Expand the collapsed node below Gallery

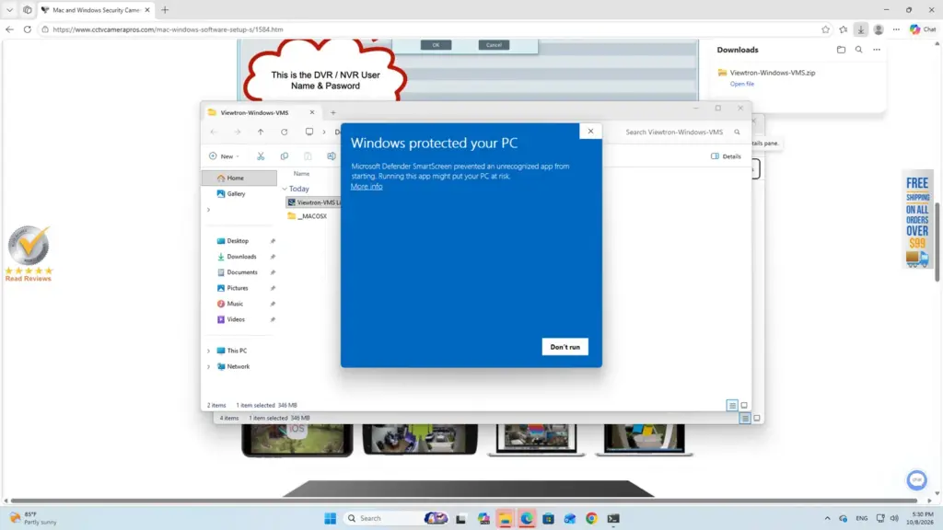(x=209, y=210)
